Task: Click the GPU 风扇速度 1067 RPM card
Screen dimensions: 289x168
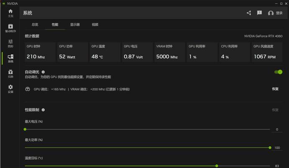Action: click(267, 52)
